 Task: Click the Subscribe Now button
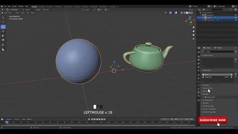[x=213, y=120]
